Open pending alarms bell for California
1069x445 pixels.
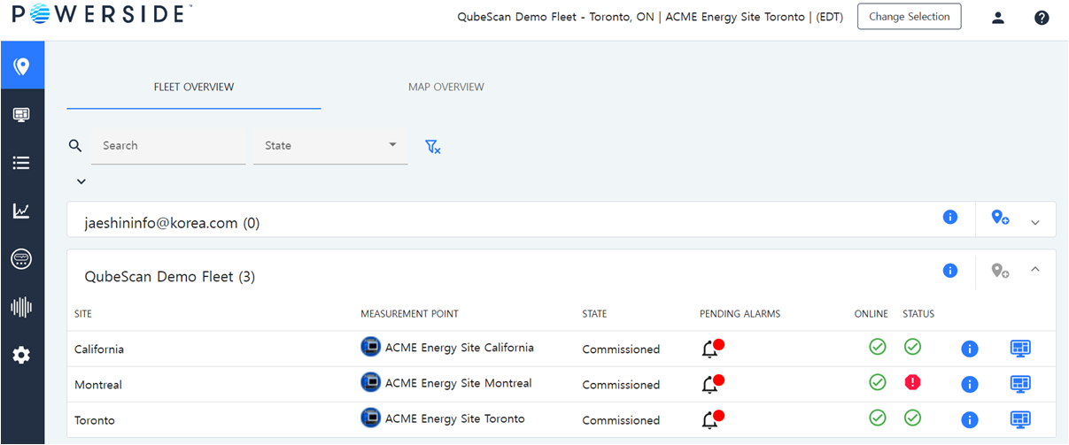713,349
